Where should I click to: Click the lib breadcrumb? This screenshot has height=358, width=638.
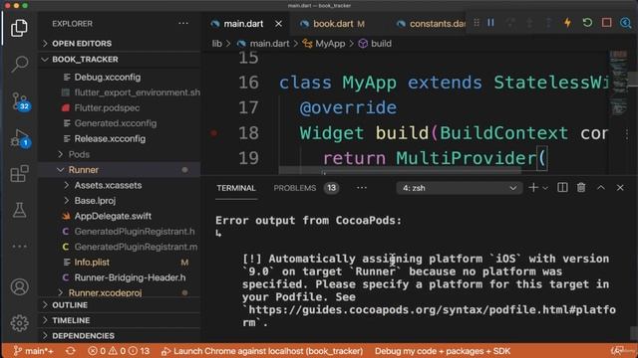tap(217, 44)
